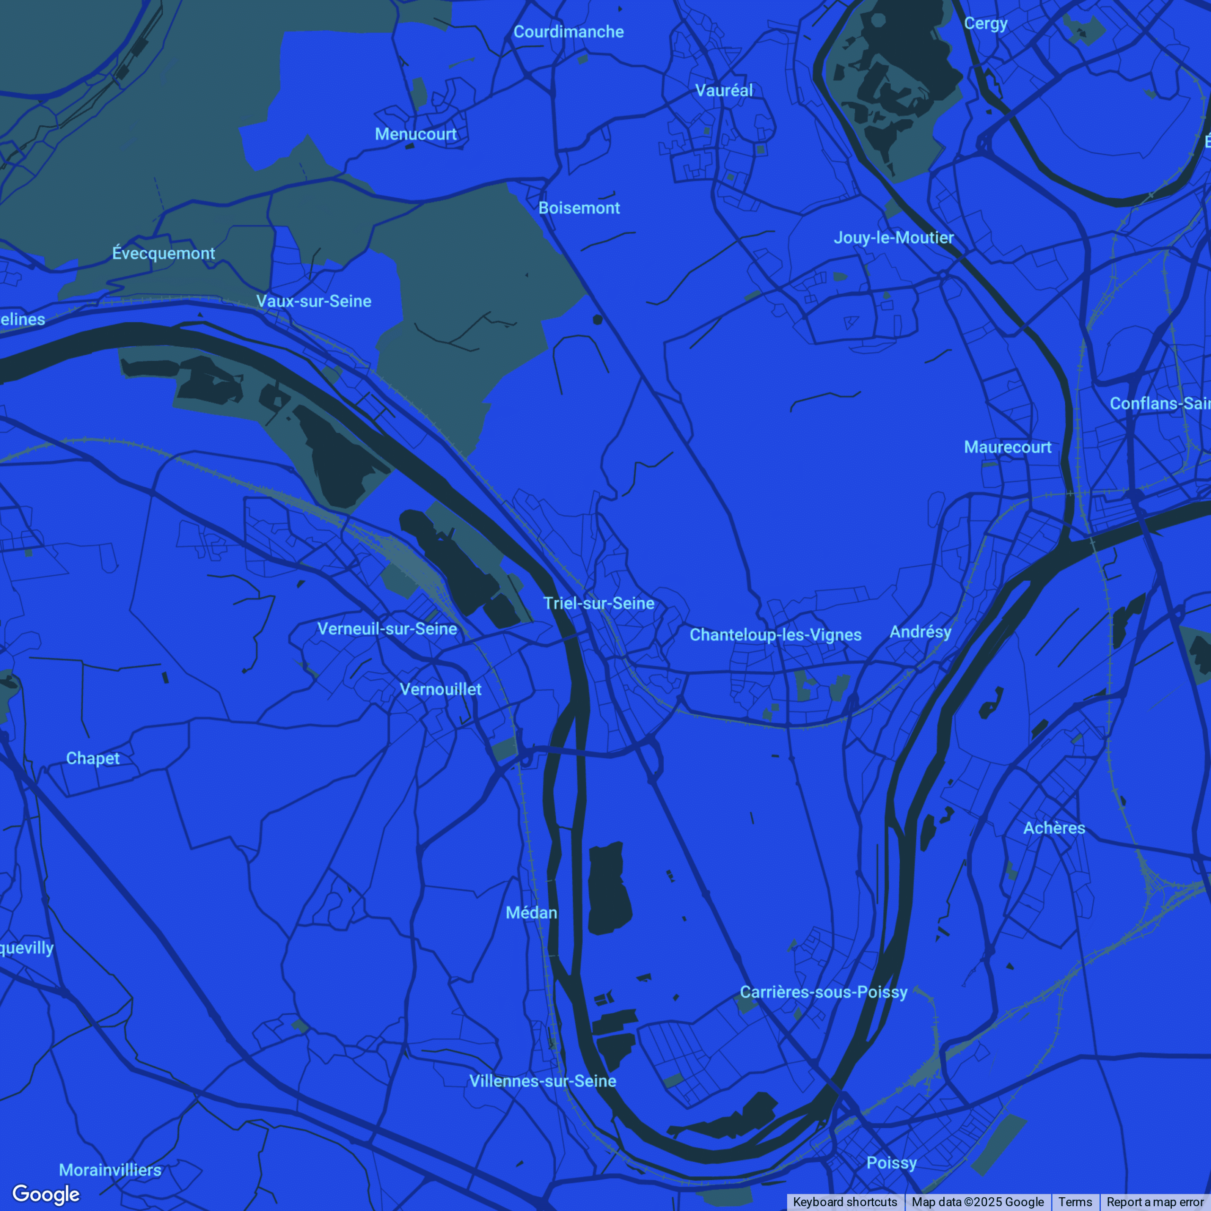Screen dimensions: 1211x1211
Task: Open Keyboard shortcuts
Action: coord(845,1202)
